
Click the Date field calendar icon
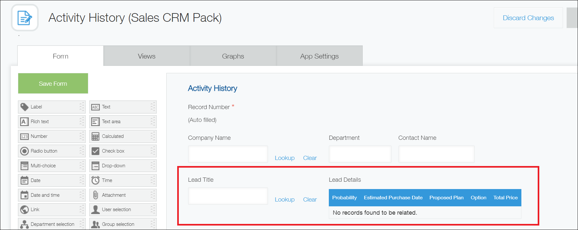24,180
